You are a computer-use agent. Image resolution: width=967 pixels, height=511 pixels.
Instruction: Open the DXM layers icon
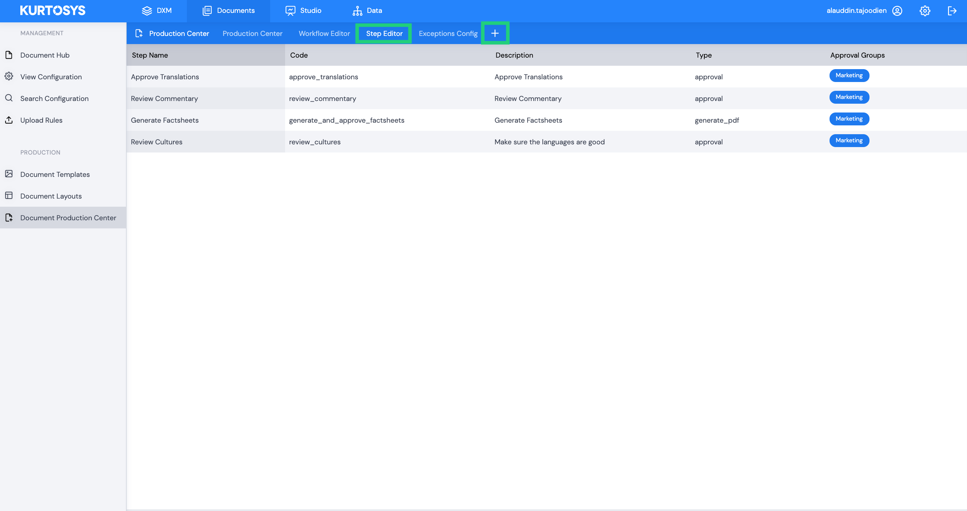147,11
